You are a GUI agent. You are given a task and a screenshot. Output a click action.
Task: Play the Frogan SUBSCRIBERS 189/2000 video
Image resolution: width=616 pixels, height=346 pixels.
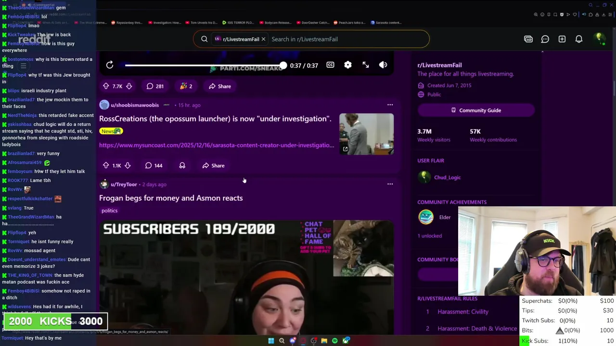coord(246,277)
